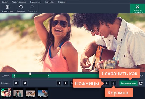This screenshot has width=145, height=99.
Task: Click the Сохранить как button
Action: [129, 83]
